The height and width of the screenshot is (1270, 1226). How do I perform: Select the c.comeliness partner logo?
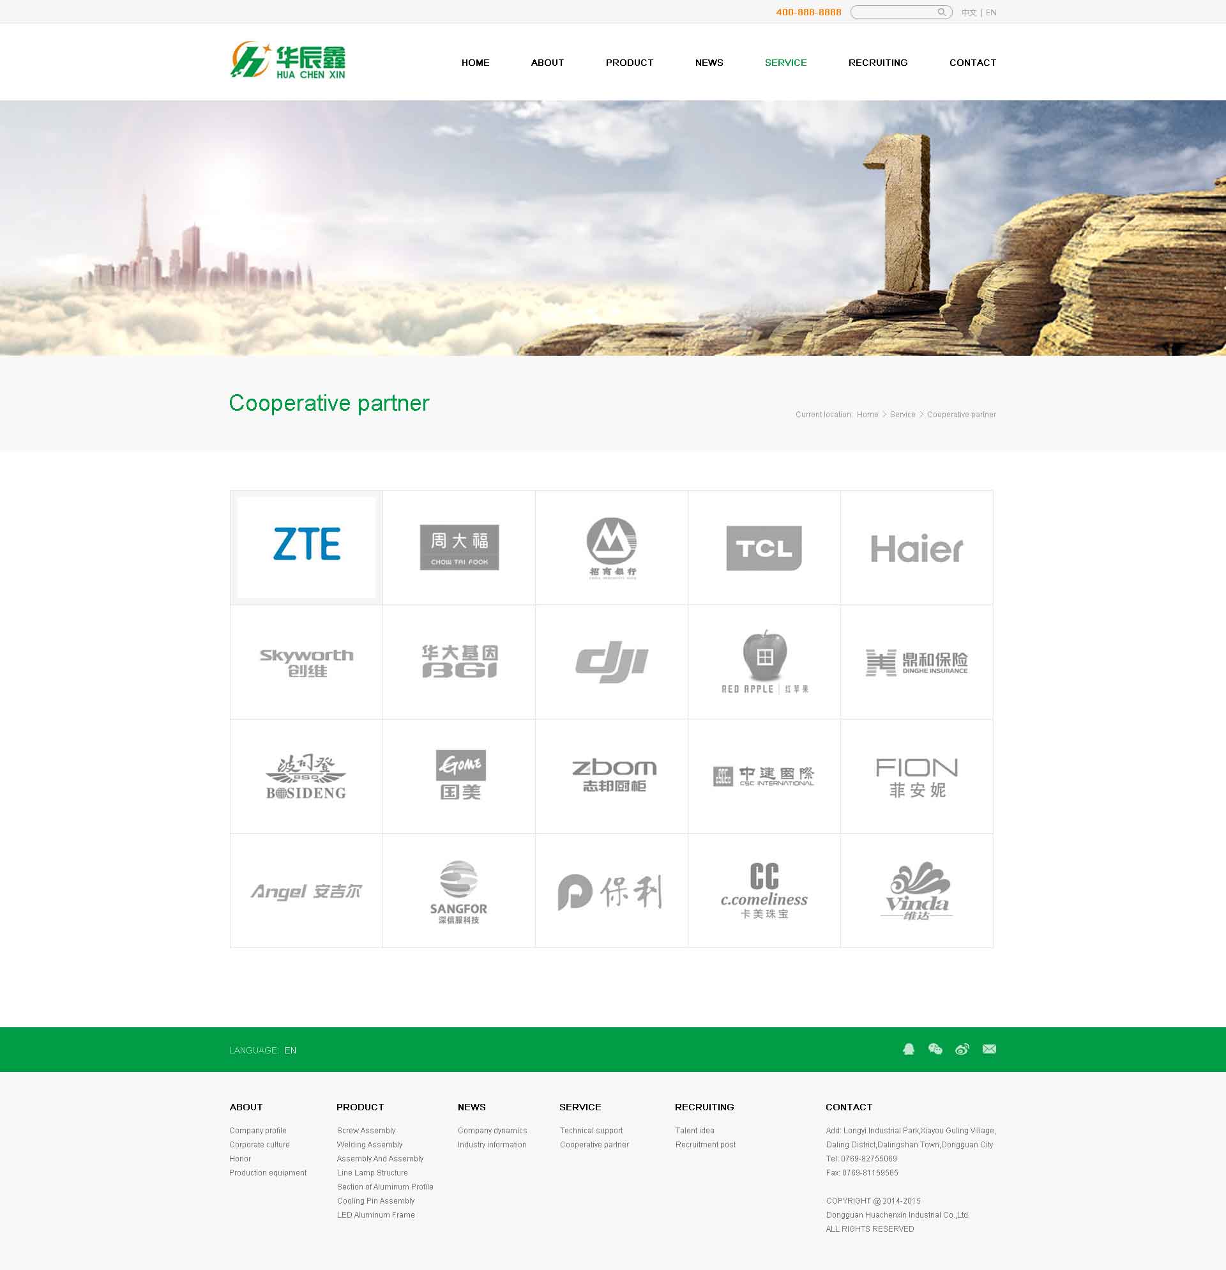tap(764, 891)
